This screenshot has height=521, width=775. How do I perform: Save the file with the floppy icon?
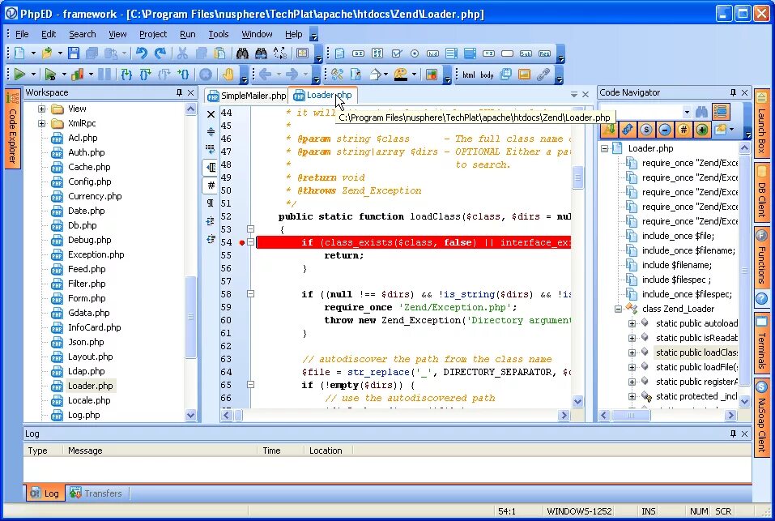tap(74, 53)
